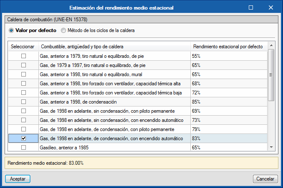Select row text 'Gas, anterior a 1998, tiro natural o equilibrado, mural'
283x188 pixels.
tap(91, 74)
